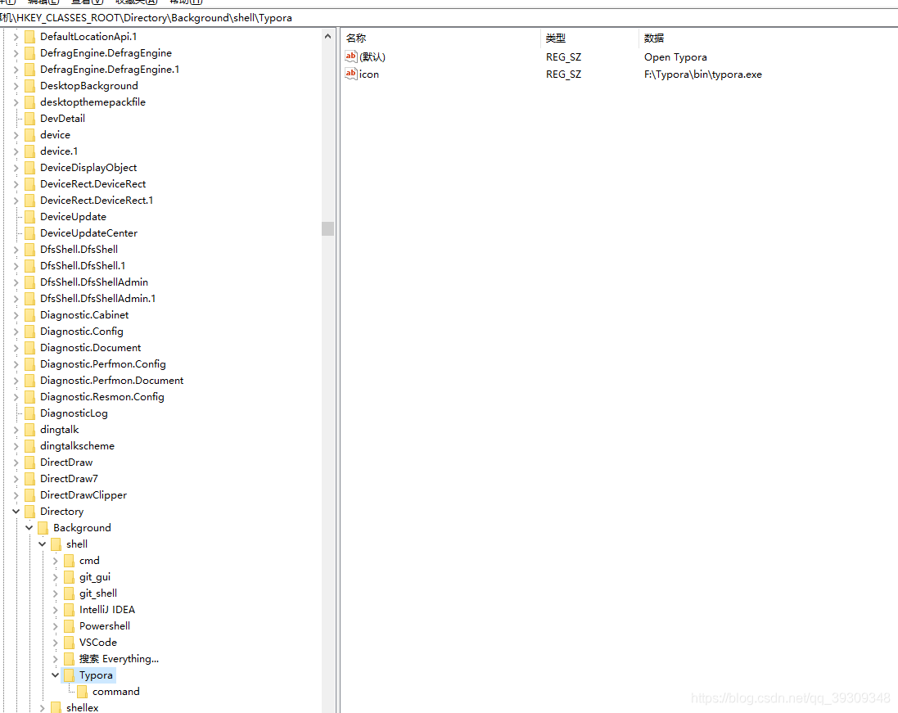898x713 pixels.
Task: Expand the VSCode key
Action: [56, 643]
